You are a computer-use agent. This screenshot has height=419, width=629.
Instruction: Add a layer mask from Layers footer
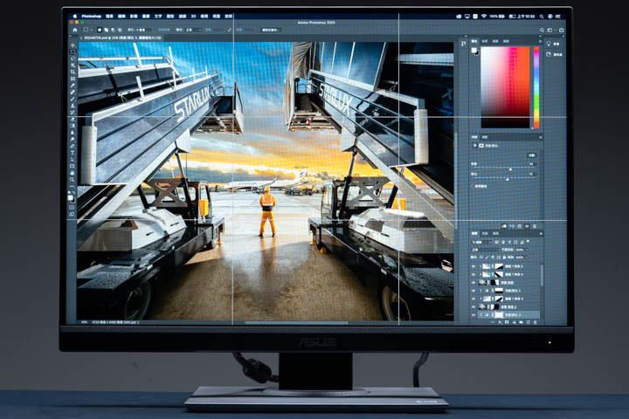[507, 322]
